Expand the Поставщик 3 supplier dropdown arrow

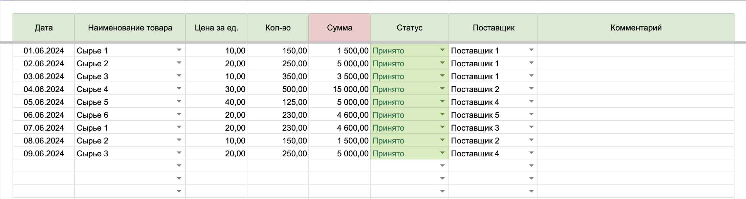click(531, 127)
